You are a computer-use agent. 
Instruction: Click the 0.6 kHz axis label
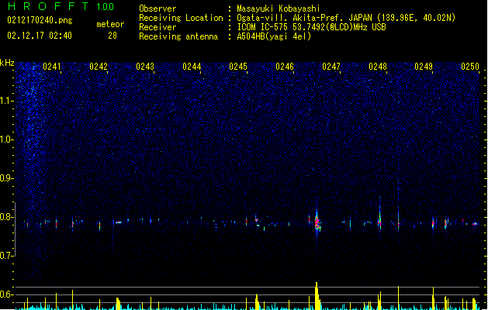pyautogui.click(x=7, y=294)
